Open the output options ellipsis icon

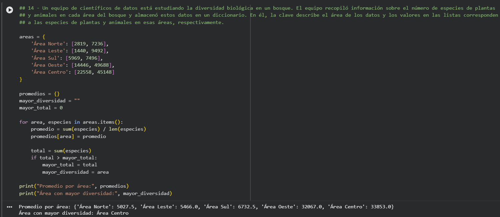(9, 207)
